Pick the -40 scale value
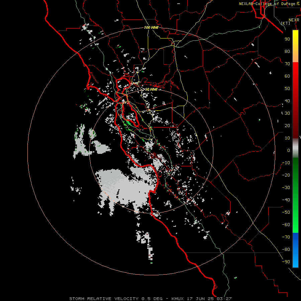301x301 pixels. coord(286,200)
